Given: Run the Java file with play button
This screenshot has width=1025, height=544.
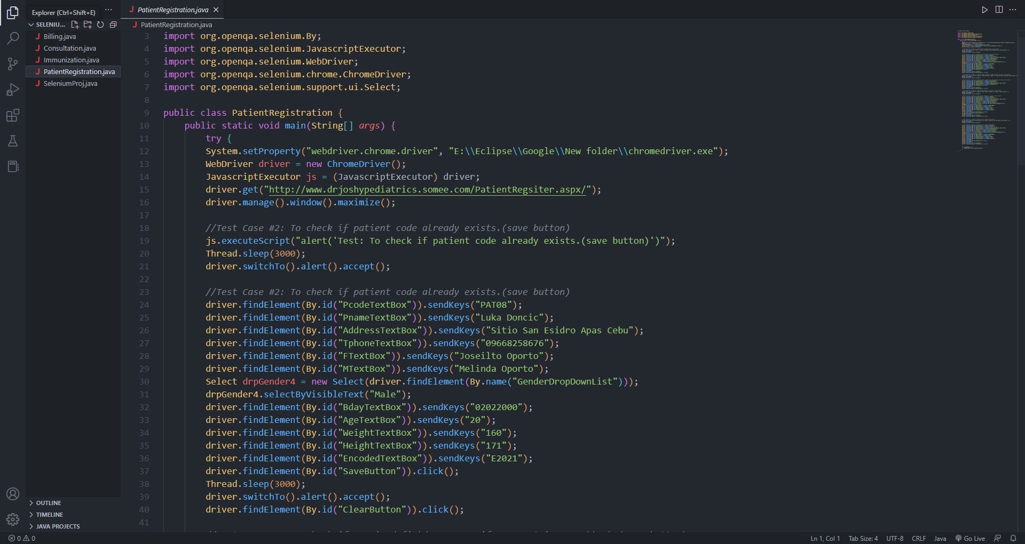Looking at the screenshot, I should click(984, 10).
